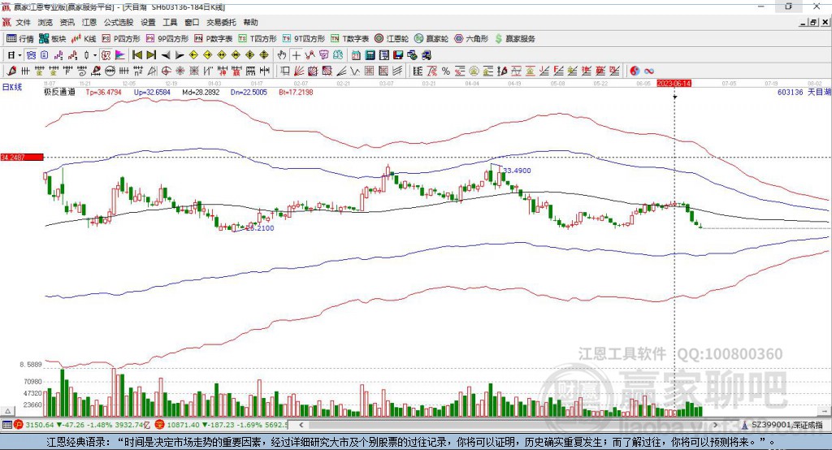This screenshot has height=450, width=832.
Task: Select the spiral drawing tool
Action: pyautogui.click(x=82, y=71)
